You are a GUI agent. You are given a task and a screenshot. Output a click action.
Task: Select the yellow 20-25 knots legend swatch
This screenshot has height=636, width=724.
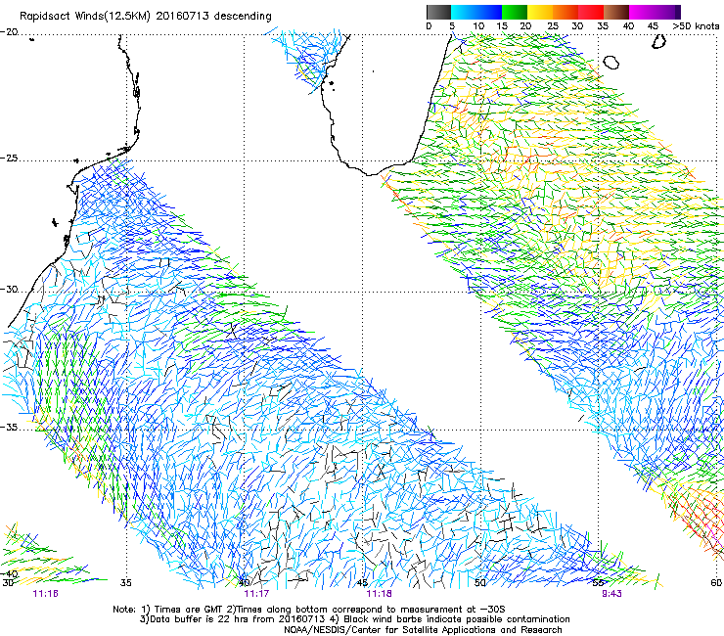click(540, 12)
